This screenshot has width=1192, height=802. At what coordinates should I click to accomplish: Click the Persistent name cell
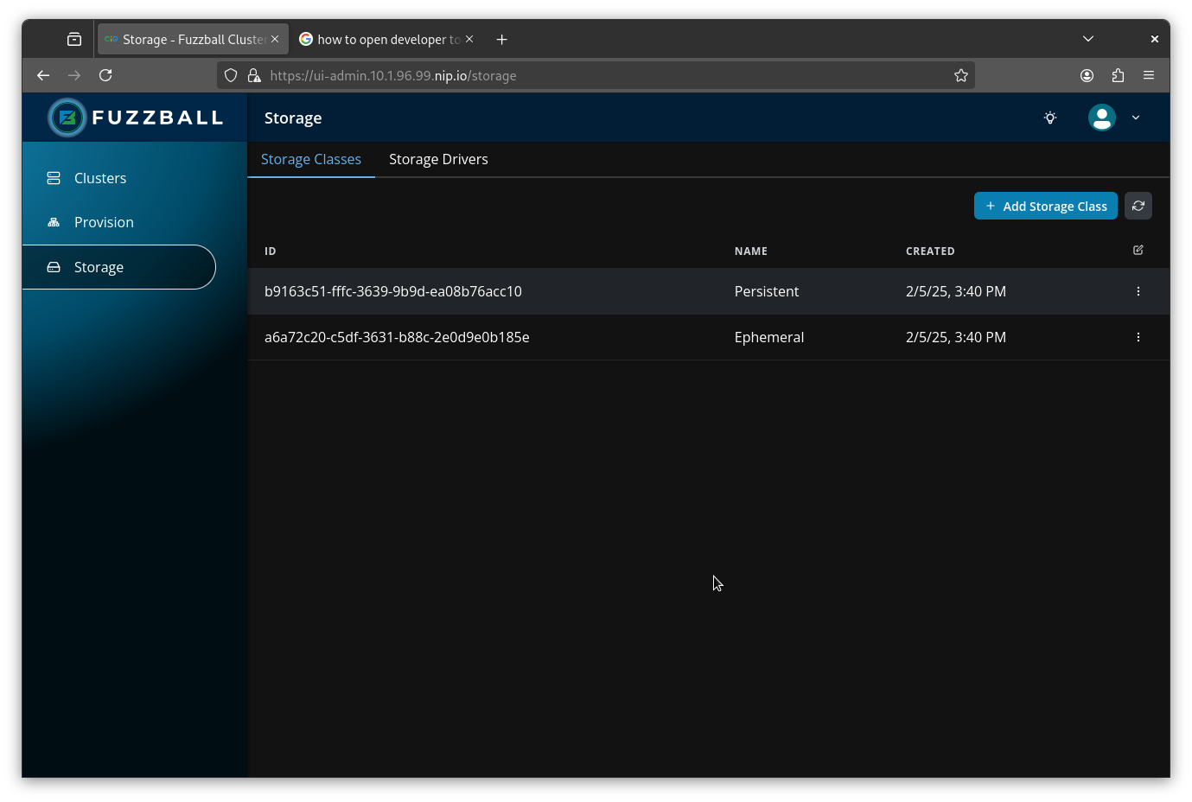(767, 291)
